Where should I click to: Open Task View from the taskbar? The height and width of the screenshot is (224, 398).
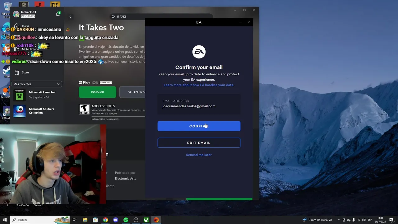point(75,220)
